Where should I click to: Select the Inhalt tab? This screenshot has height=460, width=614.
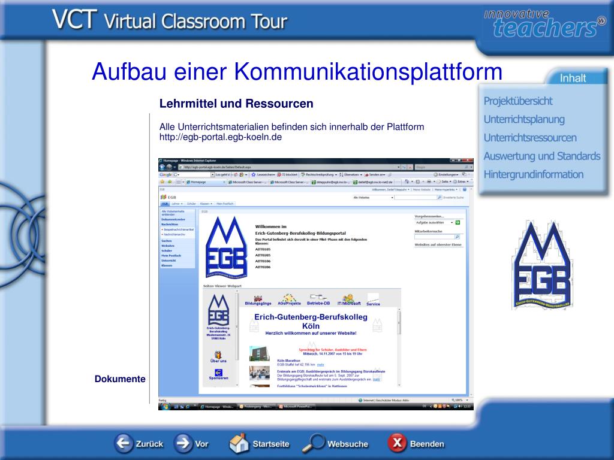[x=573, y=78]
